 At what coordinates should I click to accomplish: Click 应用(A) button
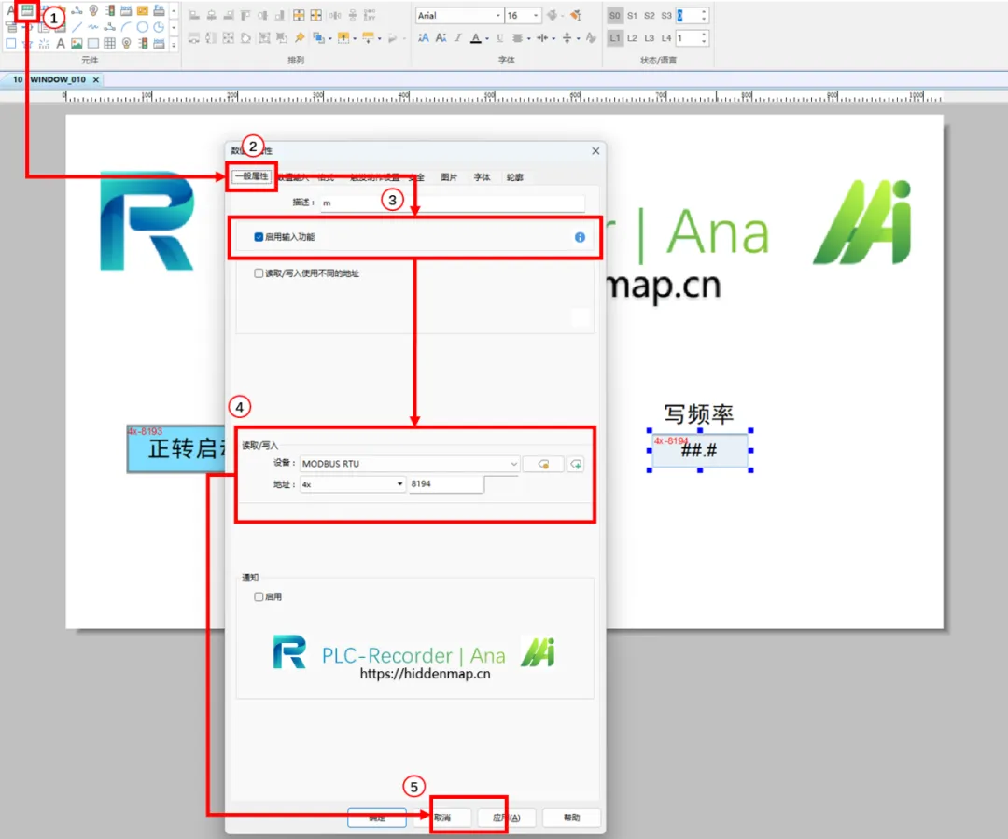tap(507, 818)
